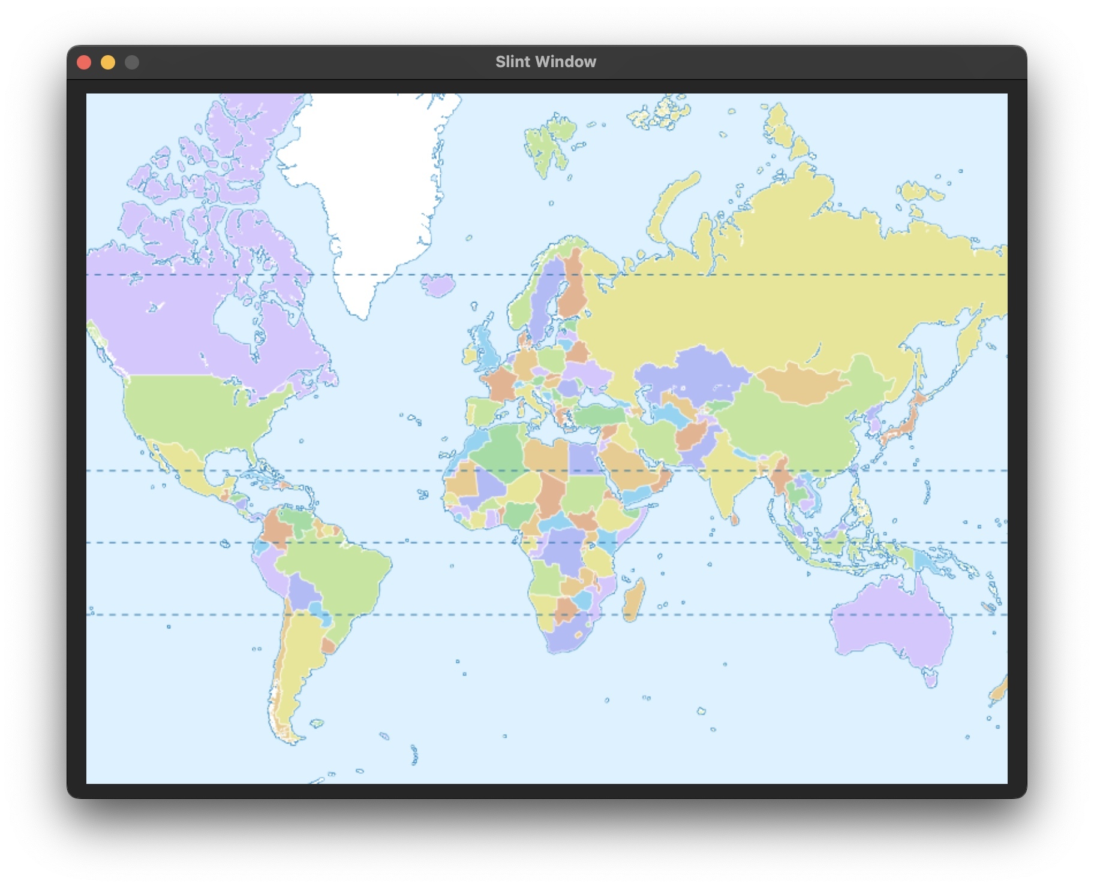Click on China in the map
This screenshot has width=1094, height=887.
click(798, 426)
